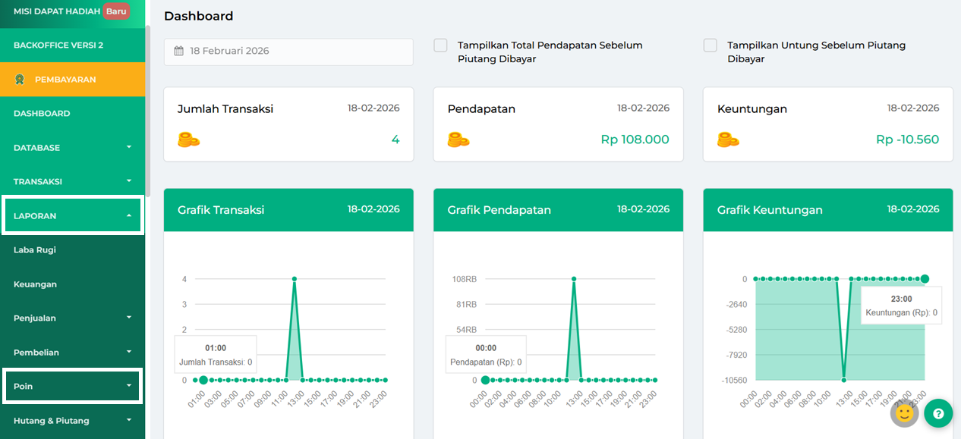Click the Pembayaran medal icon in sidebar
961x439 pixels.
(x=19, y=79)
